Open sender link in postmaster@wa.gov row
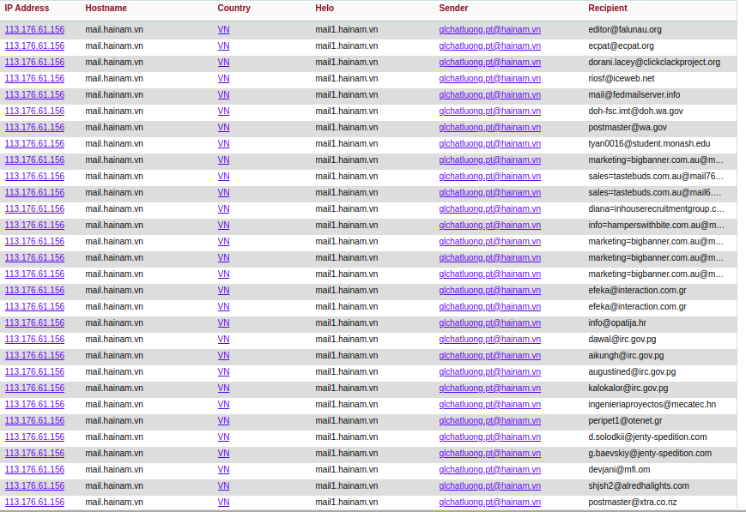This screenshot has height=512, width=746. tap(489, 128)
